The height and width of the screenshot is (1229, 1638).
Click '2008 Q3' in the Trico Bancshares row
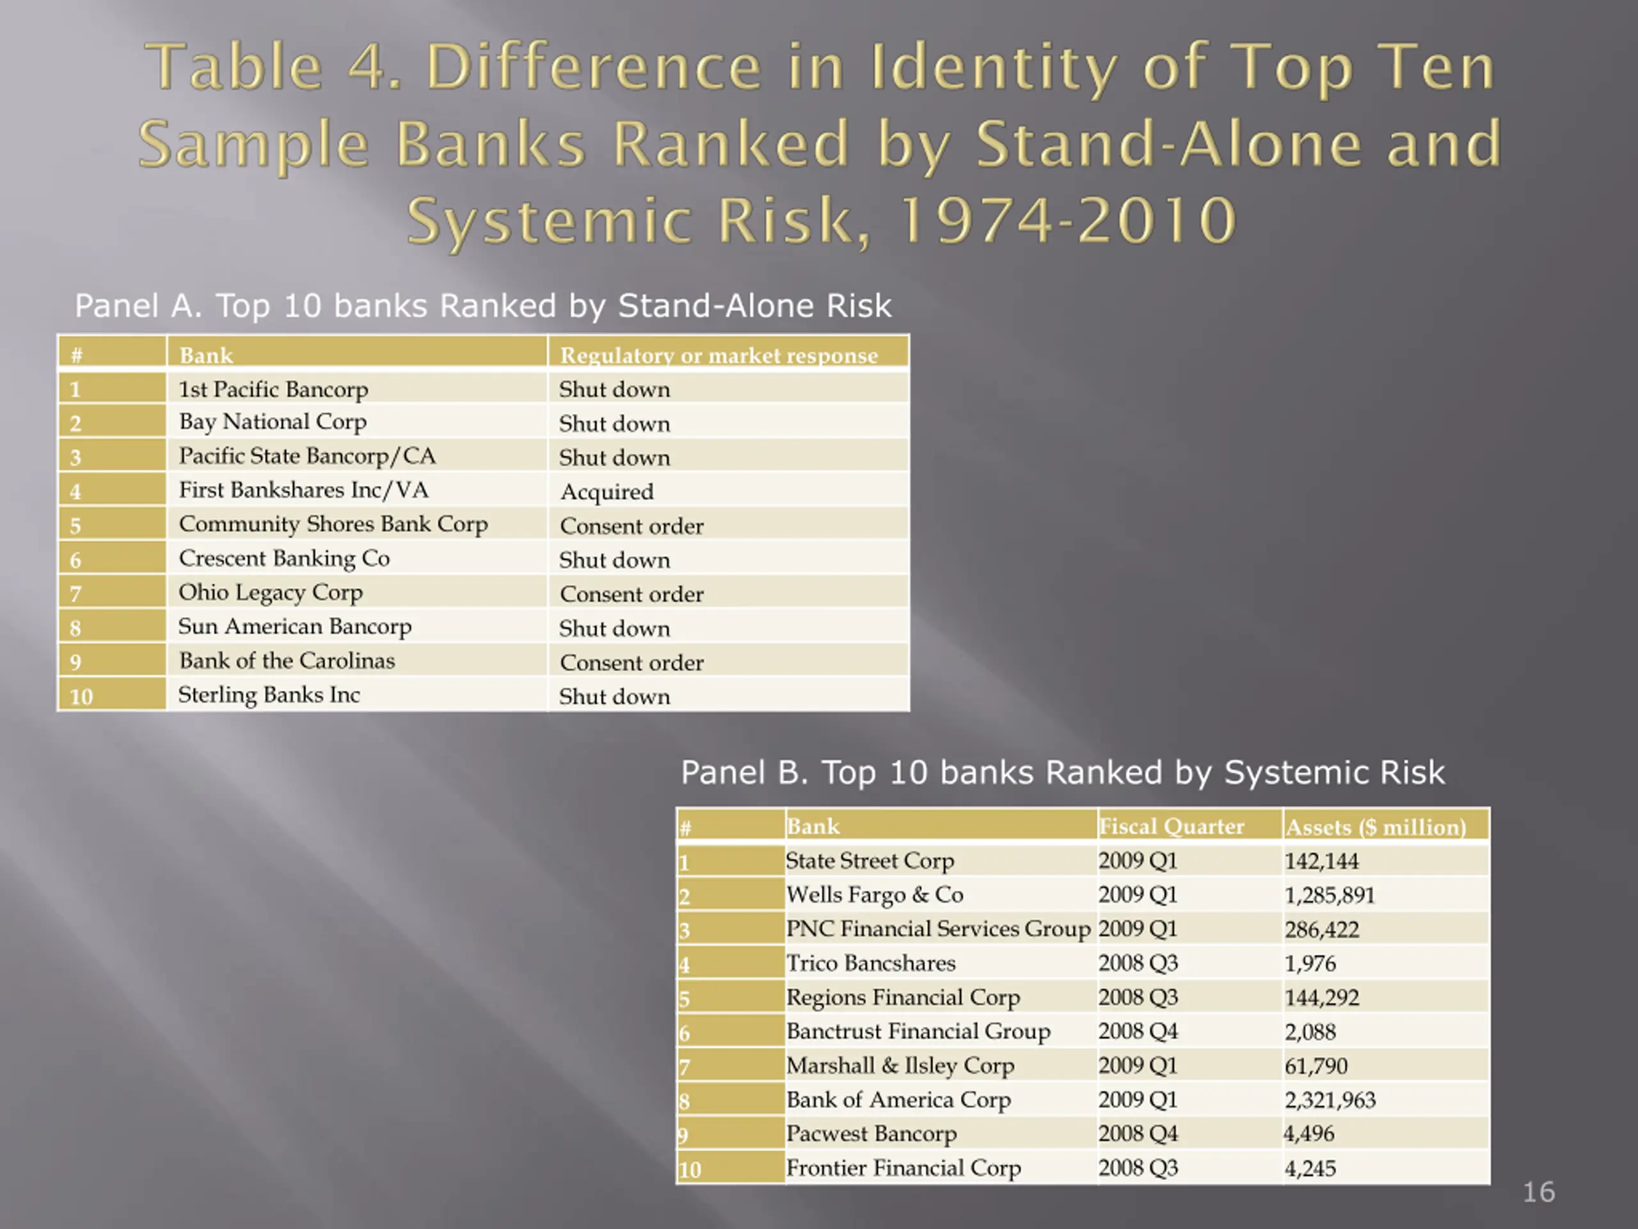(1138, 963)
